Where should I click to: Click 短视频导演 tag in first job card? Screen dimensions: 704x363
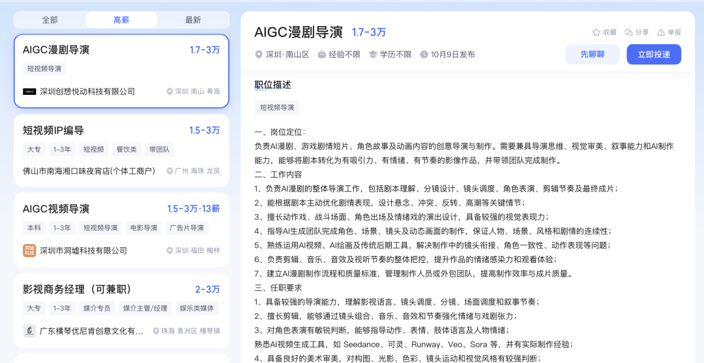44,69
